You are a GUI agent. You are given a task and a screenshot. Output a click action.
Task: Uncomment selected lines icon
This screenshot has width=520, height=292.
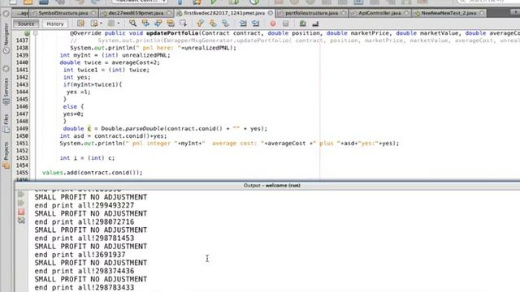tap(315, 24)
